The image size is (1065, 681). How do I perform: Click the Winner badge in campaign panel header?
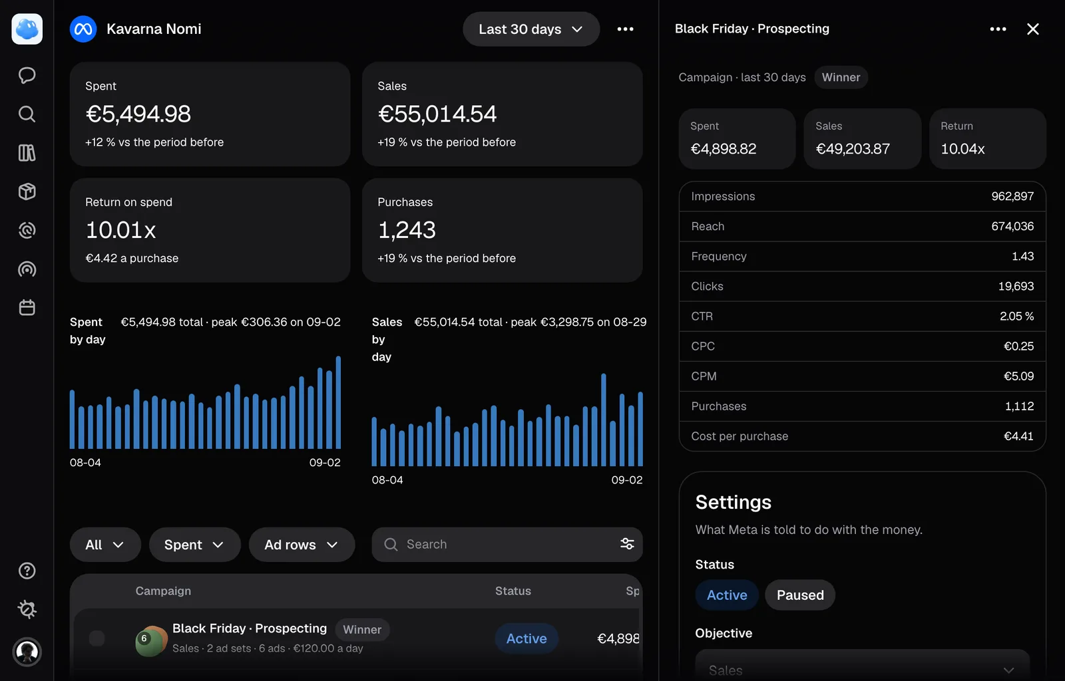(841, 77)
